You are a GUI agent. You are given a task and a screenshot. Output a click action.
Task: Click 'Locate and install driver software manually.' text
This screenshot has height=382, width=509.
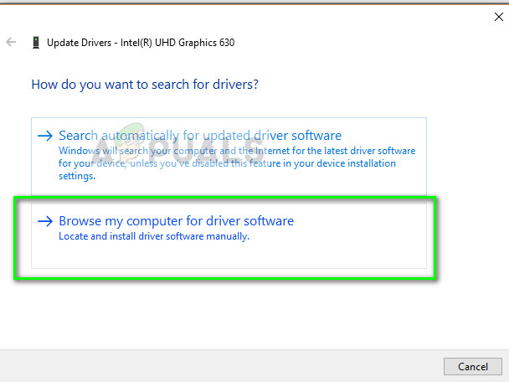[154, 236]
